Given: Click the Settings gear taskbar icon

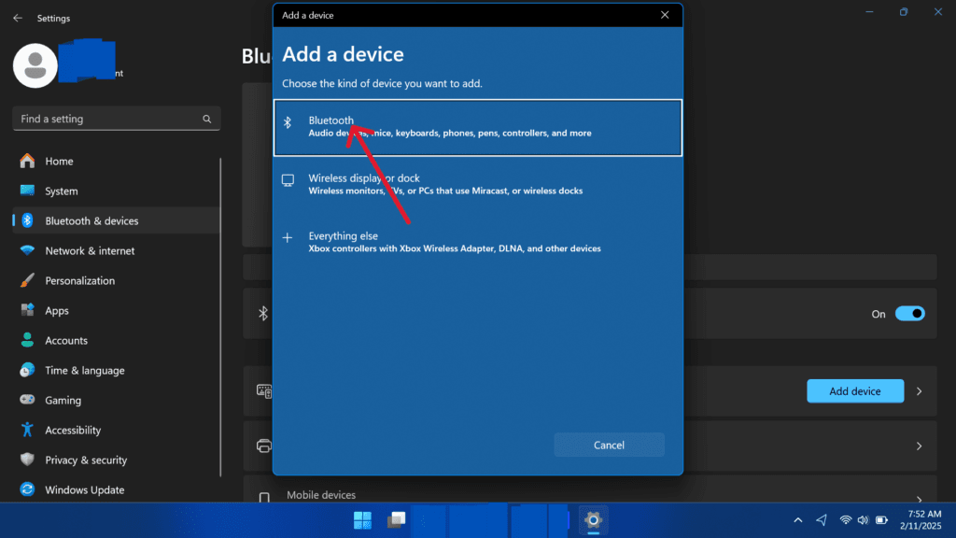Looking at the screenshot, I should coord(593,520).
